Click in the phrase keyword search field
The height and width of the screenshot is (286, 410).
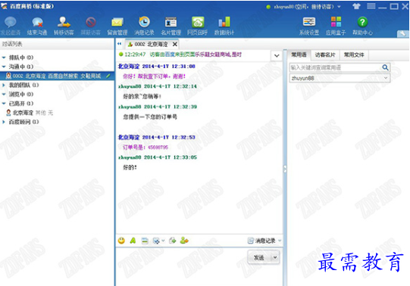coord(336,67)
